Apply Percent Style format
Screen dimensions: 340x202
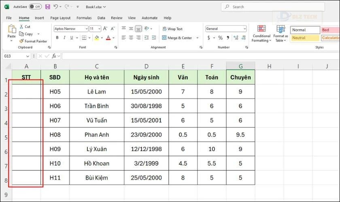click(220, 38)
